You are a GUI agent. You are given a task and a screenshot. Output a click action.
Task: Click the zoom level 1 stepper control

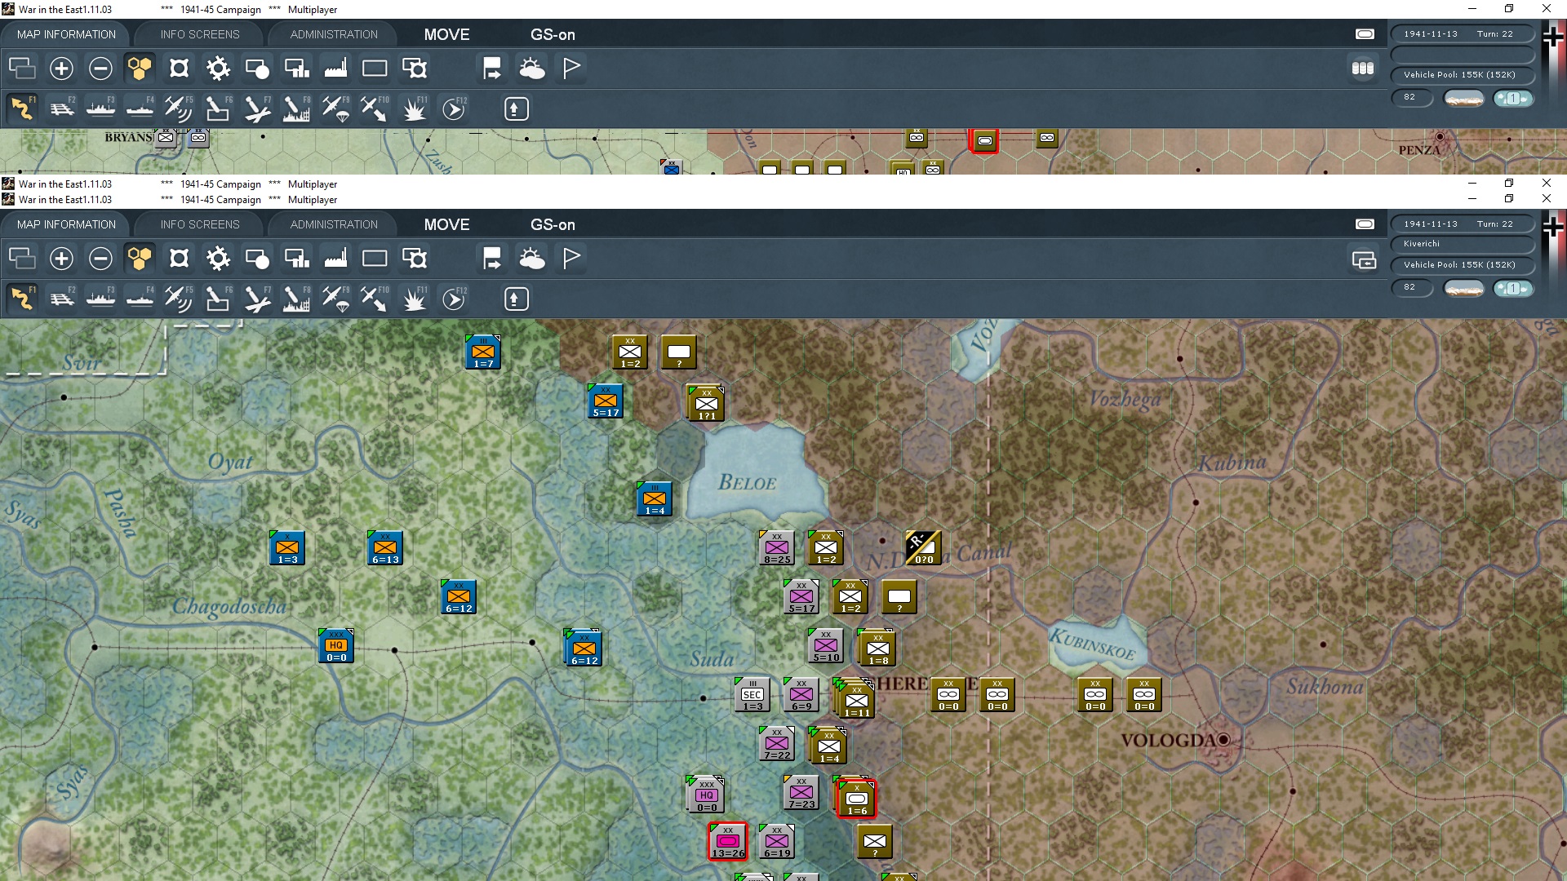tap(1514, 288)
